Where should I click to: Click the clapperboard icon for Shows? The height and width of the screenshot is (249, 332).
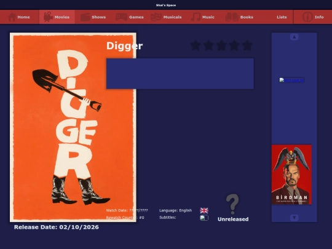point(85,17)
